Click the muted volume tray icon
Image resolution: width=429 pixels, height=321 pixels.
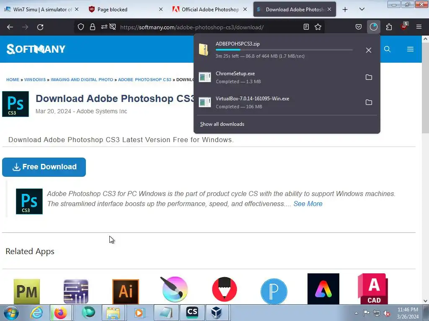pyautogui.click(x=387, y=313)
